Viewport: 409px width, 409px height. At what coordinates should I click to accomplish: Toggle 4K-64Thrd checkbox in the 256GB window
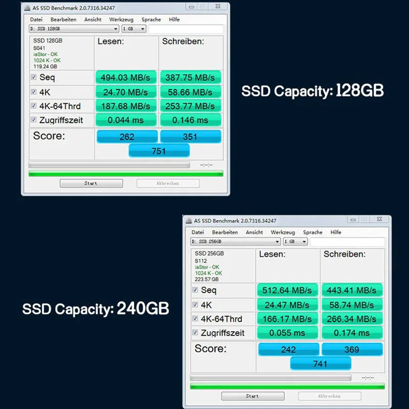[195, 319]
